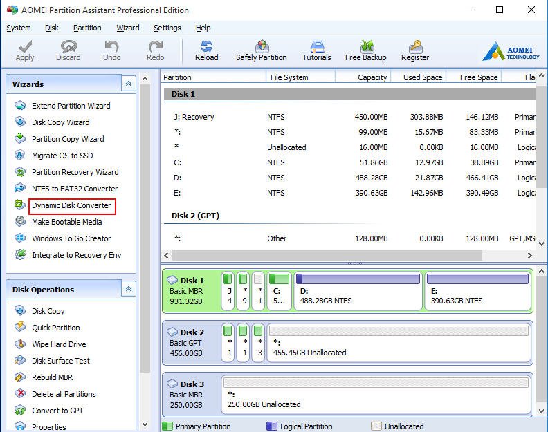Click the Register key icon
This screenshot has height=432, width=548.
point(416,46)
